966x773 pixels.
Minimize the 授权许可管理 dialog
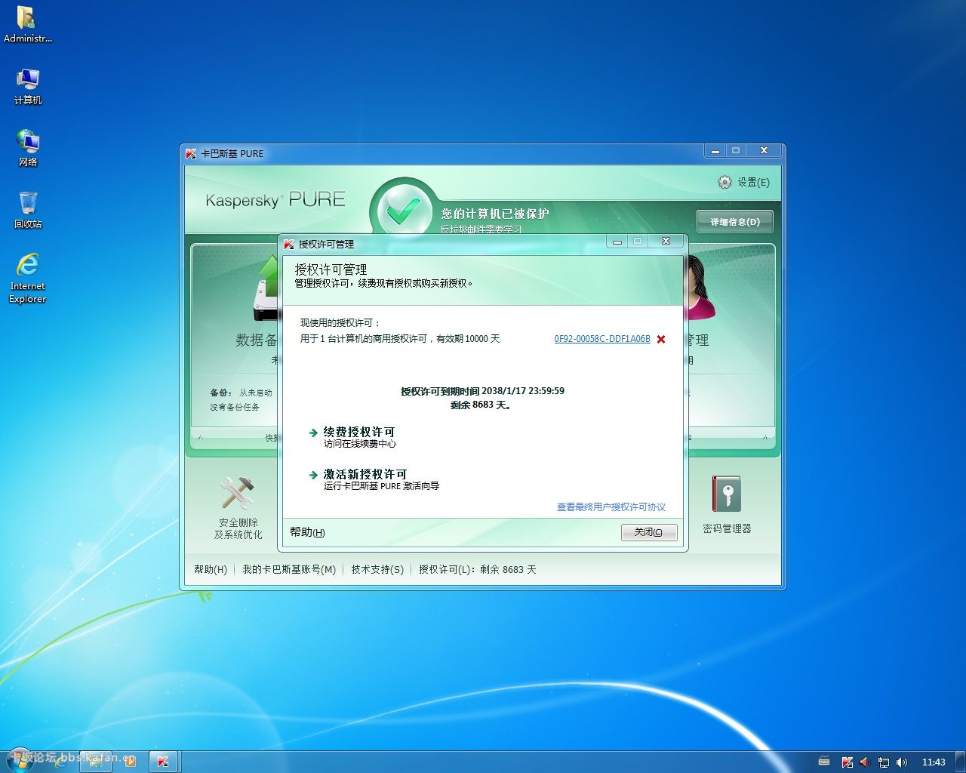click(x=617, y=242)
